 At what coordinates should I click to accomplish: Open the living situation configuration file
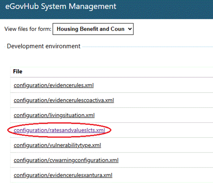(54, 115)
